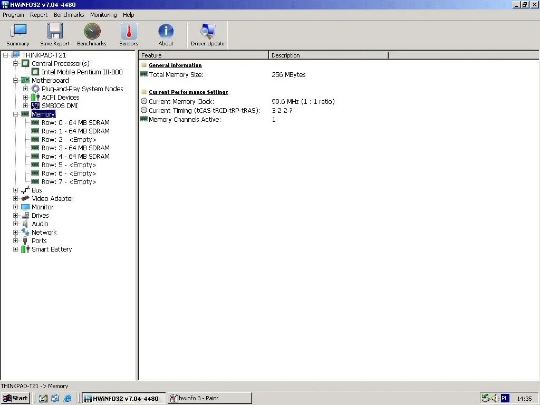Collapse the Memory branch
Viewport: 540px width, 405px height.
pos(15,114)
